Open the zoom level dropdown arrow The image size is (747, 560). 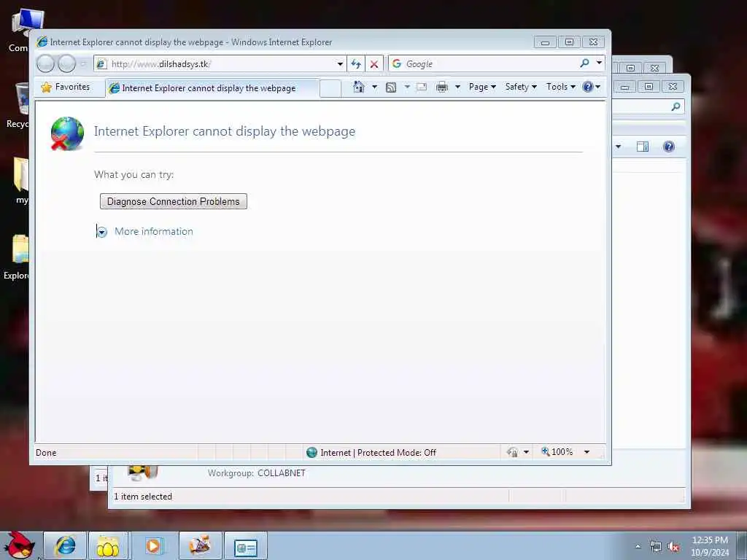587,452
